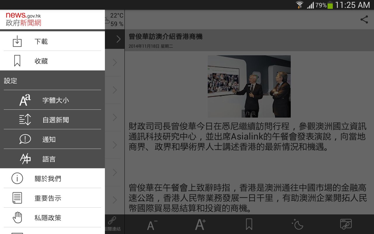Tap the 重要告示 document icon
The image size is (374, 234).
pyautogui.click(x=17, y=198)
